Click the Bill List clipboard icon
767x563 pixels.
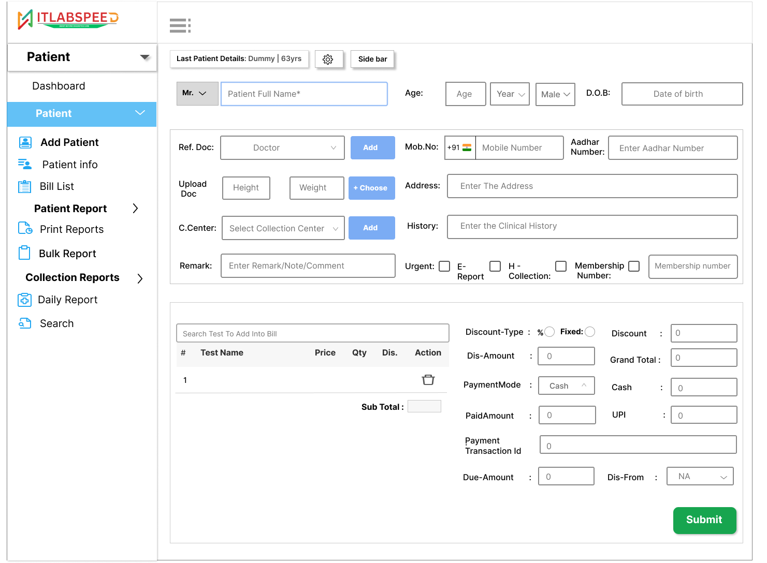24,186
